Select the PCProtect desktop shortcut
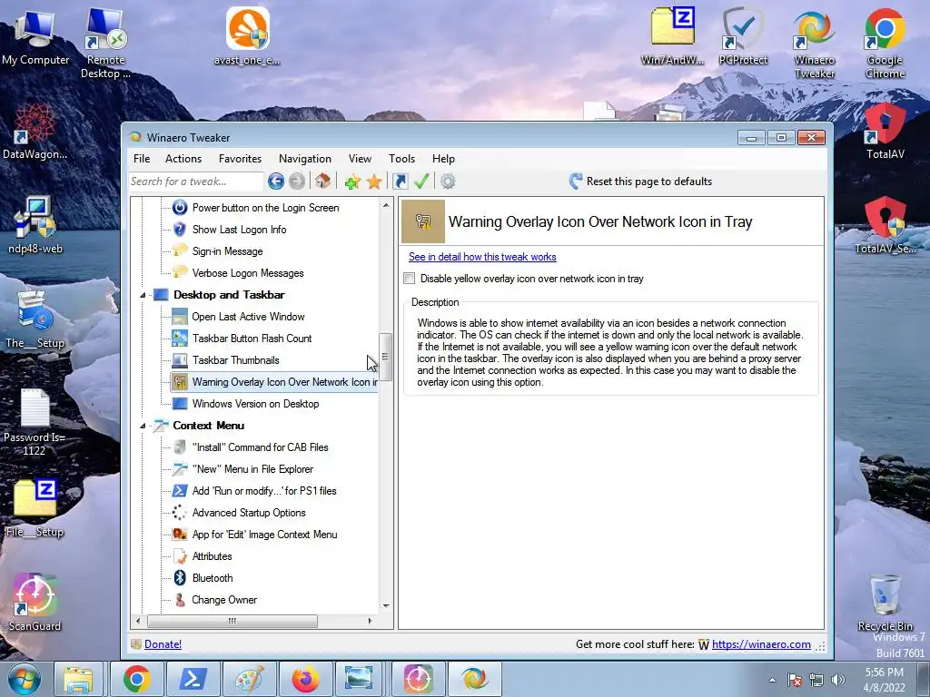 (x=743, y=36)
